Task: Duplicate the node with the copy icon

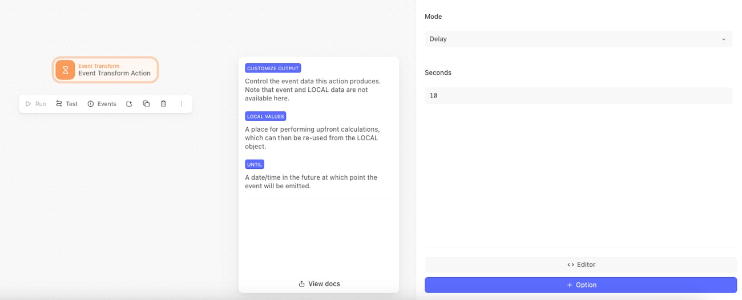Action: click(146, 104)
